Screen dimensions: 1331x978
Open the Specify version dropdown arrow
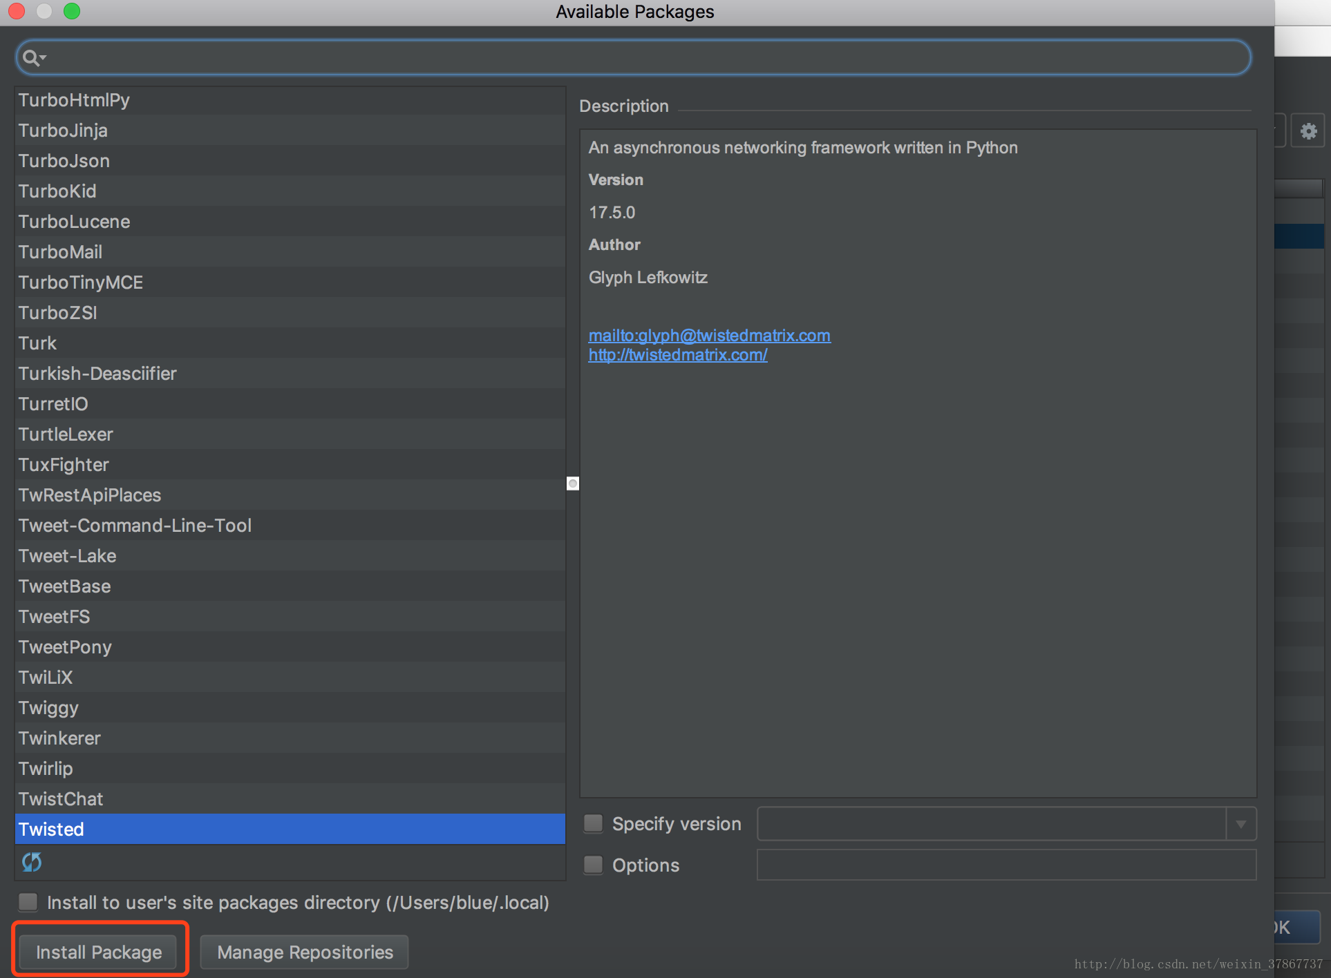1241,824
